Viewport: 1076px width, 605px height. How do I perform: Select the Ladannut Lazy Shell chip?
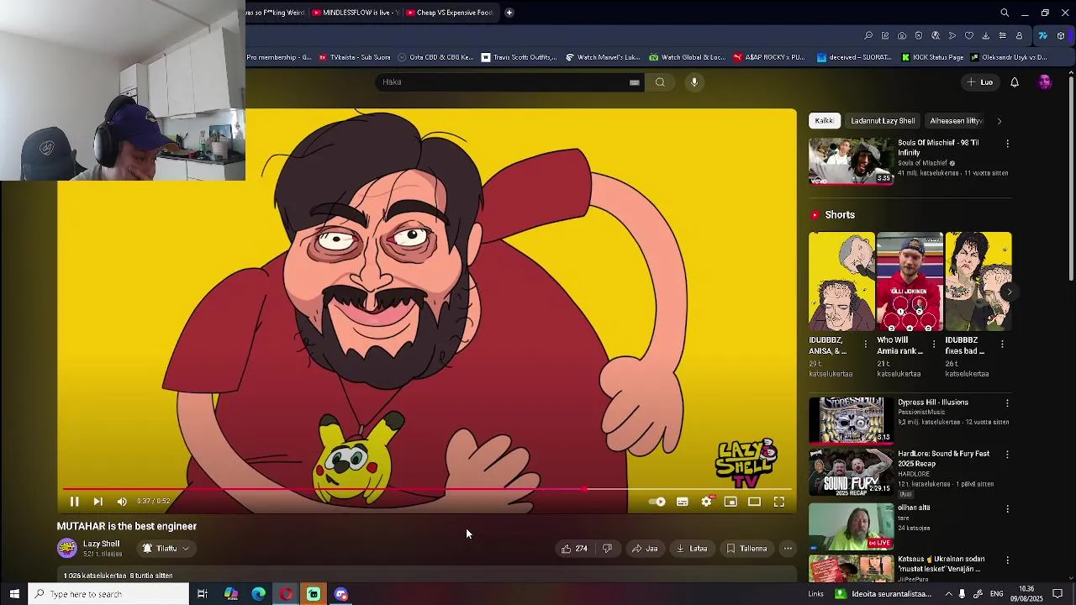tap(883, 121)
